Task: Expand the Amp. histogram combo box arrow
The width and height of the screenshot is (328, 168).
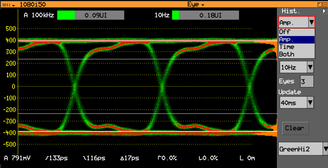Action: pyautogui.click(x=312, y=22)
